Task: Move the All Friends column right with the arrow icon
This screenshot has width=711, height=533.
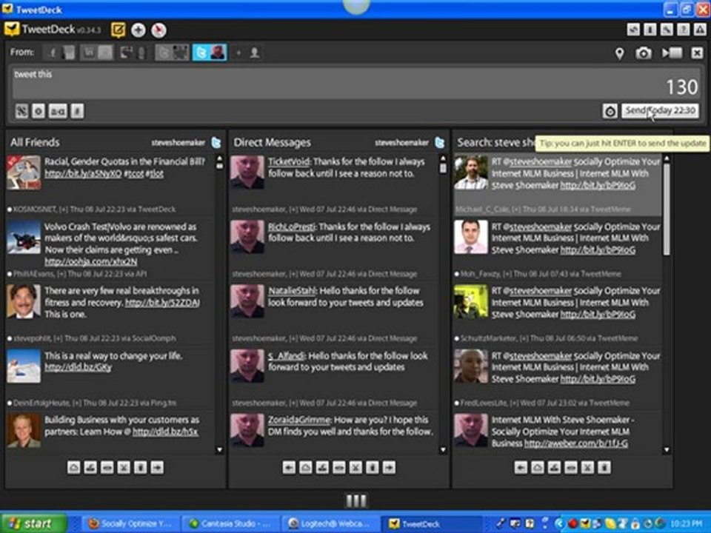Action: coord(157,467)
